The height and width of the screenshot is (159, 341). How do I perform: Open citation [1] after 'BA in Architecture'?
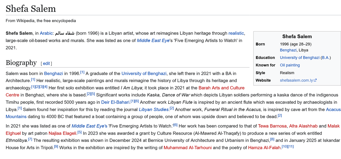[x=33, y=79]
